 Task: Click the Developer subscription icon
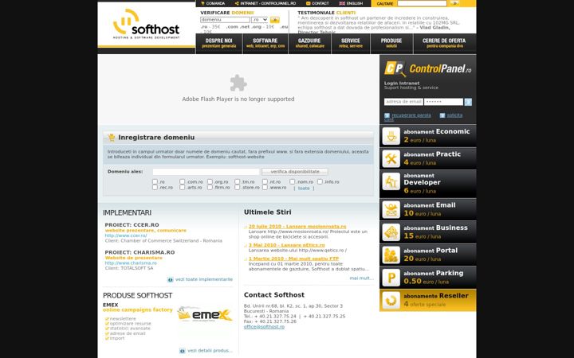pyautogui.click(x=391, y=181)
